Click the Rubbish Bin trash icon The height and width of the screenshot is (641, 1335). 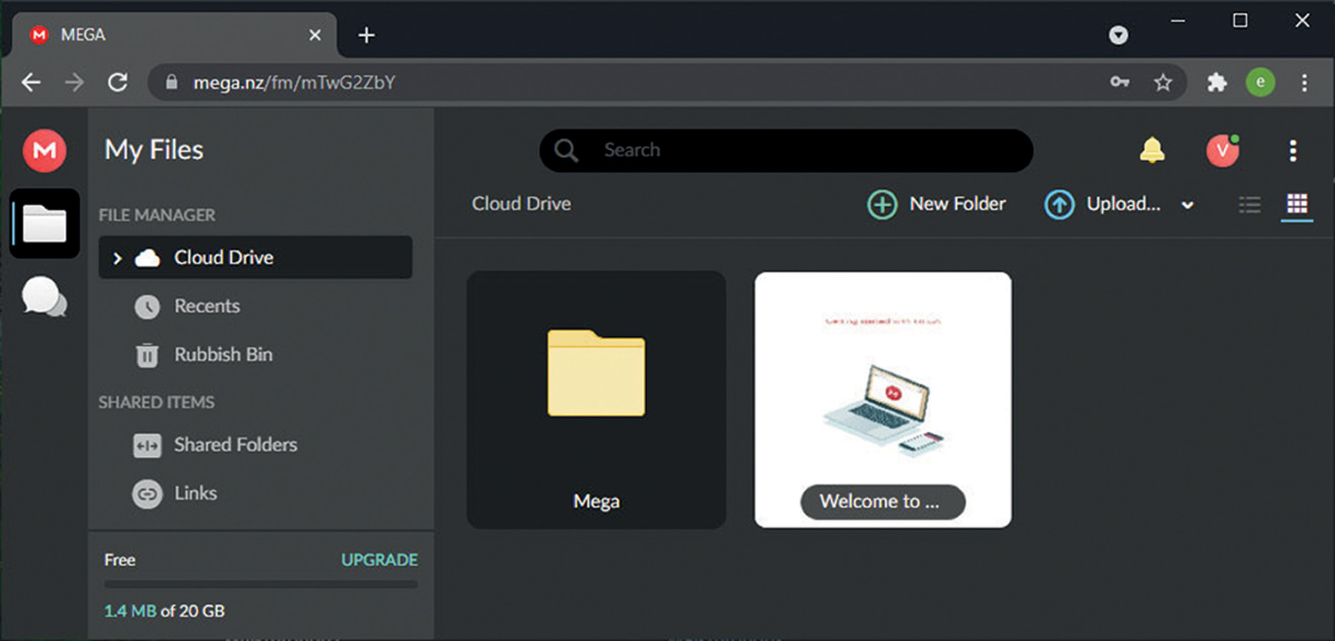147,355
